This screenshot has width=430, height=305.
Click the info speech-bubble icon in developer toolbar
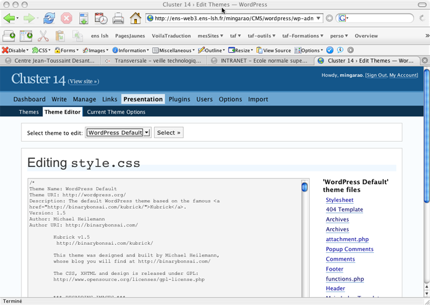click(x=340, y=50)
